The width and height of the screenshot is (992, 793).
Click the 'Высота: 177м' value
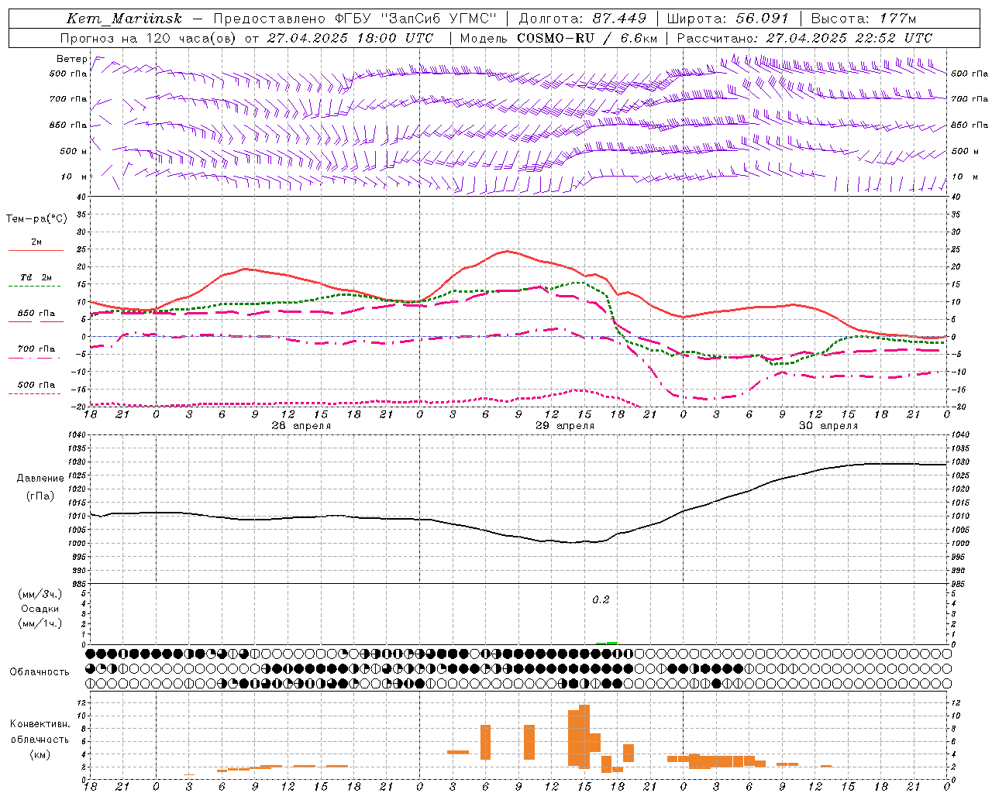point(863,19)
